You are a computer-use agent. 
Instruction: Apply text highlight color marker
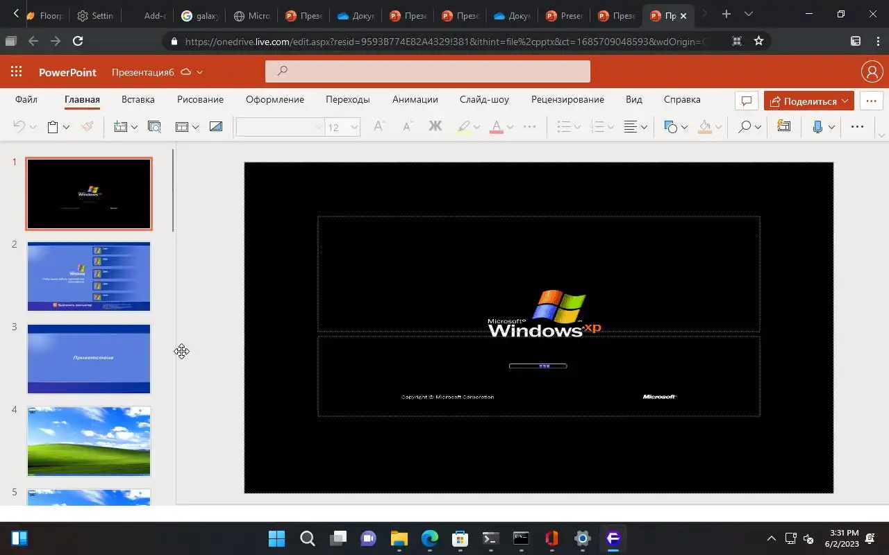point(464,126)
